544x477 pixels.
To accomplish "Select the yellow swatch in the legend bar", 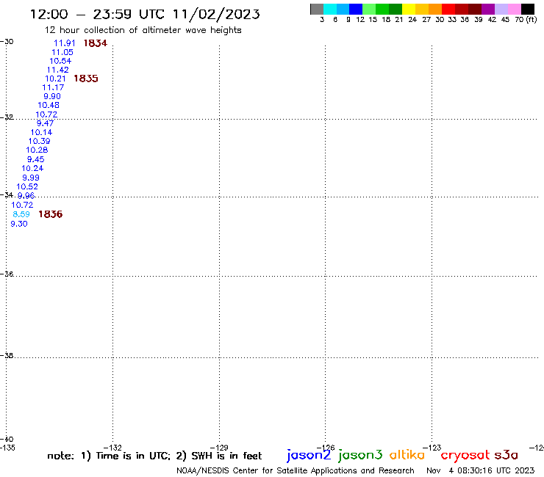I will pos(409,9).
